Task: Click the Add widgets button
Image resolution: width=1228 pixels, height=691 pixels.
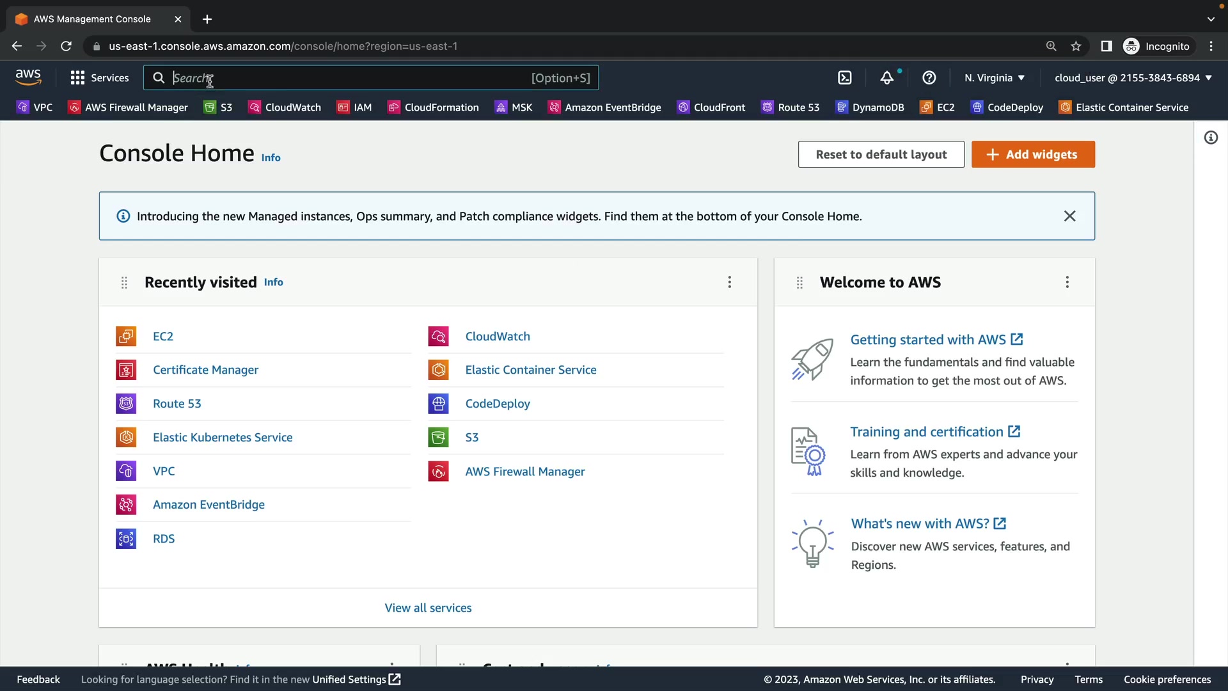Action: tap(1033, 154)
